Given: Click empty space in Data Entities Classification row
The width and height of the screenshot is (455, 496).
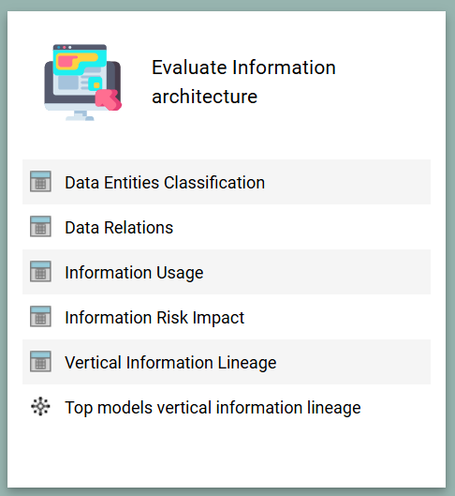Looking at the screenshot, I should (347, 182).
